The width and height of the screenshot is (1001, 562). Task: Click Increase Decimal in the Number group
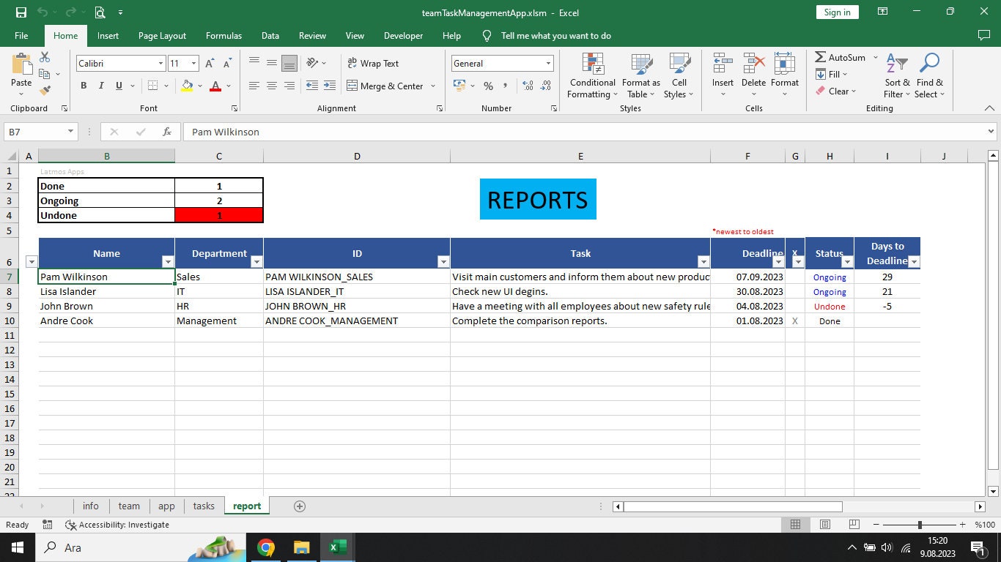(527, 86)
